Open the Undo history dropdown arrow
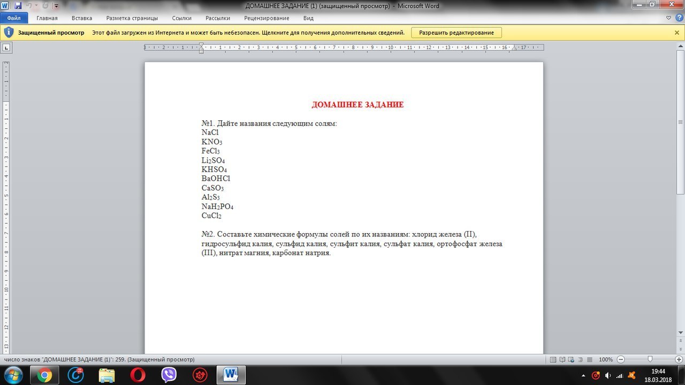This screenshot has height=385, width=685. tap(36, 5)
